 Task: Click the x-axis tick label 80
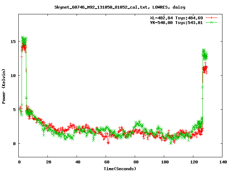pos(136,162)
